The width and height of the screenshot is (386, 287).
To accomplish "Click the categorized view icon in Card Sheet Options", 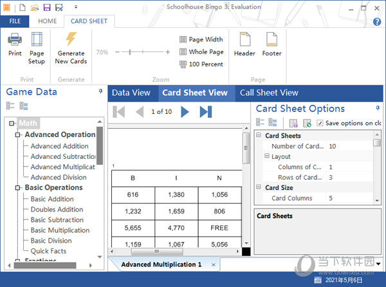I will point(260,122).
